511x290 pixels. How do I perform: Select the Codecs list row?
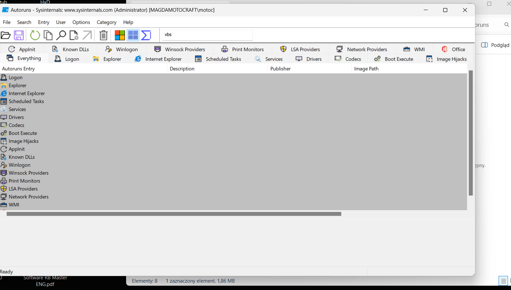pyautogui.click(x=234, y=125)
